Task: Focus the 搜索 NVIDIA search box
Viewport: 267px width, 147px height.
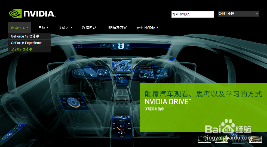Action: click(193, 14)
